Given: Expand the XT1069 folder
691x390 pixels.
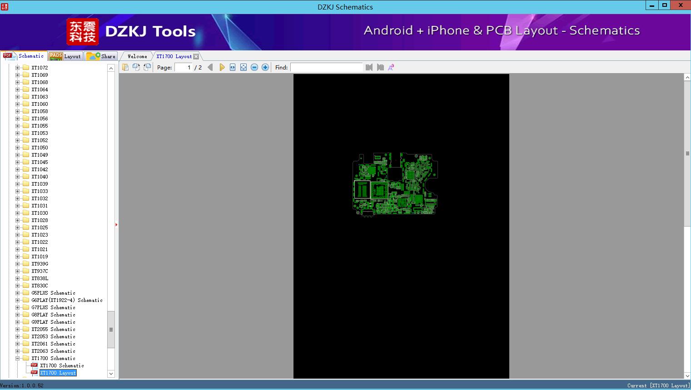Looking at the screenshot, I should (18, 75).
